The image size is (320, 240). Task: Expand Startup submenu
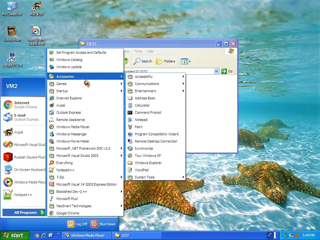(85, 91)
